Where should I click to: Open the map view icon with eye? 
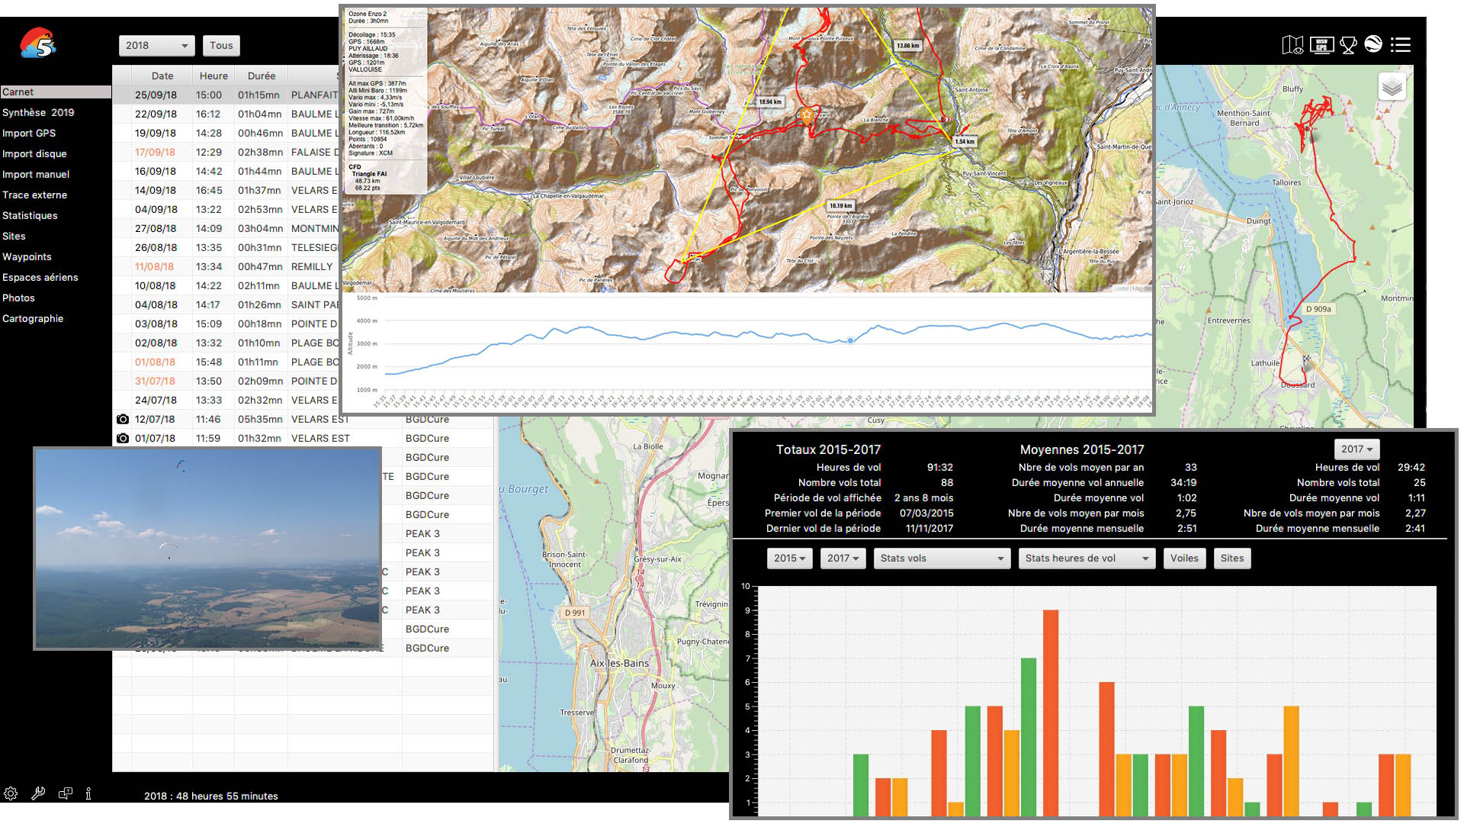tap(1292, 45)
